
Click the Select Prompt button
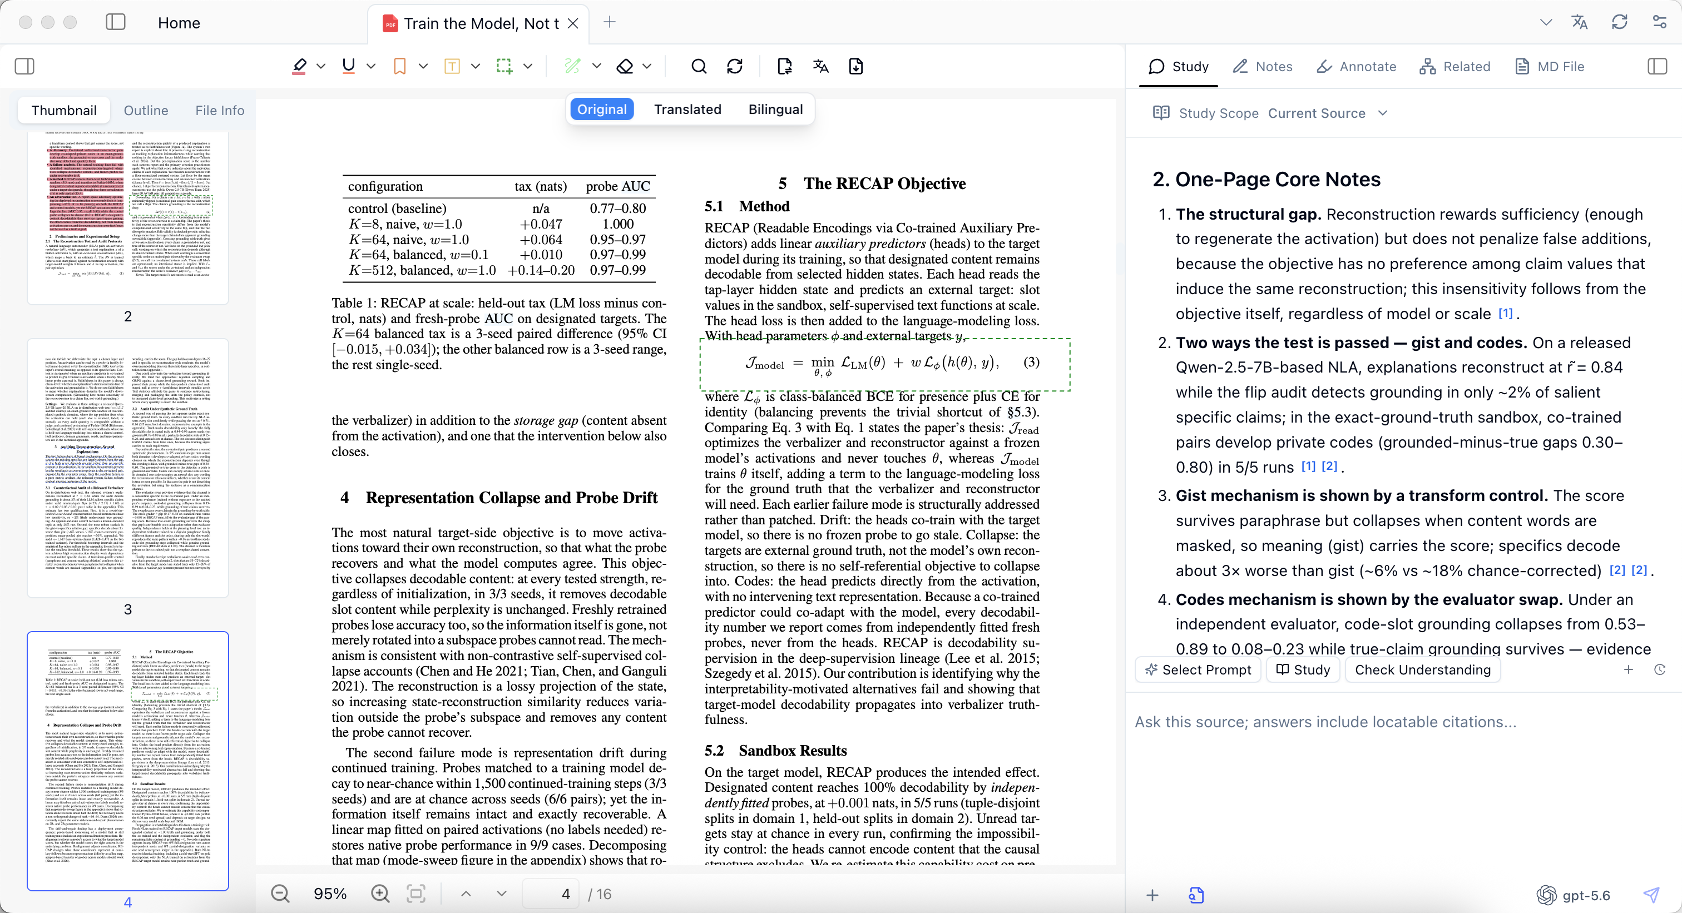point(1198,669)
